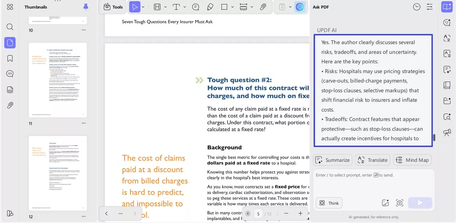Open the sparkle notes icon in right sidebar
The width and height of the screenshot is (456, 223).
tap(447, 69)
